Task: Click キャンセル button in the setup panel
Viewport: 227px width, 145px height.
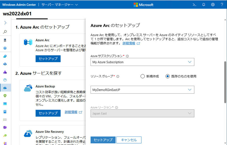Action: pyautogui.click(x=129, y=140)
